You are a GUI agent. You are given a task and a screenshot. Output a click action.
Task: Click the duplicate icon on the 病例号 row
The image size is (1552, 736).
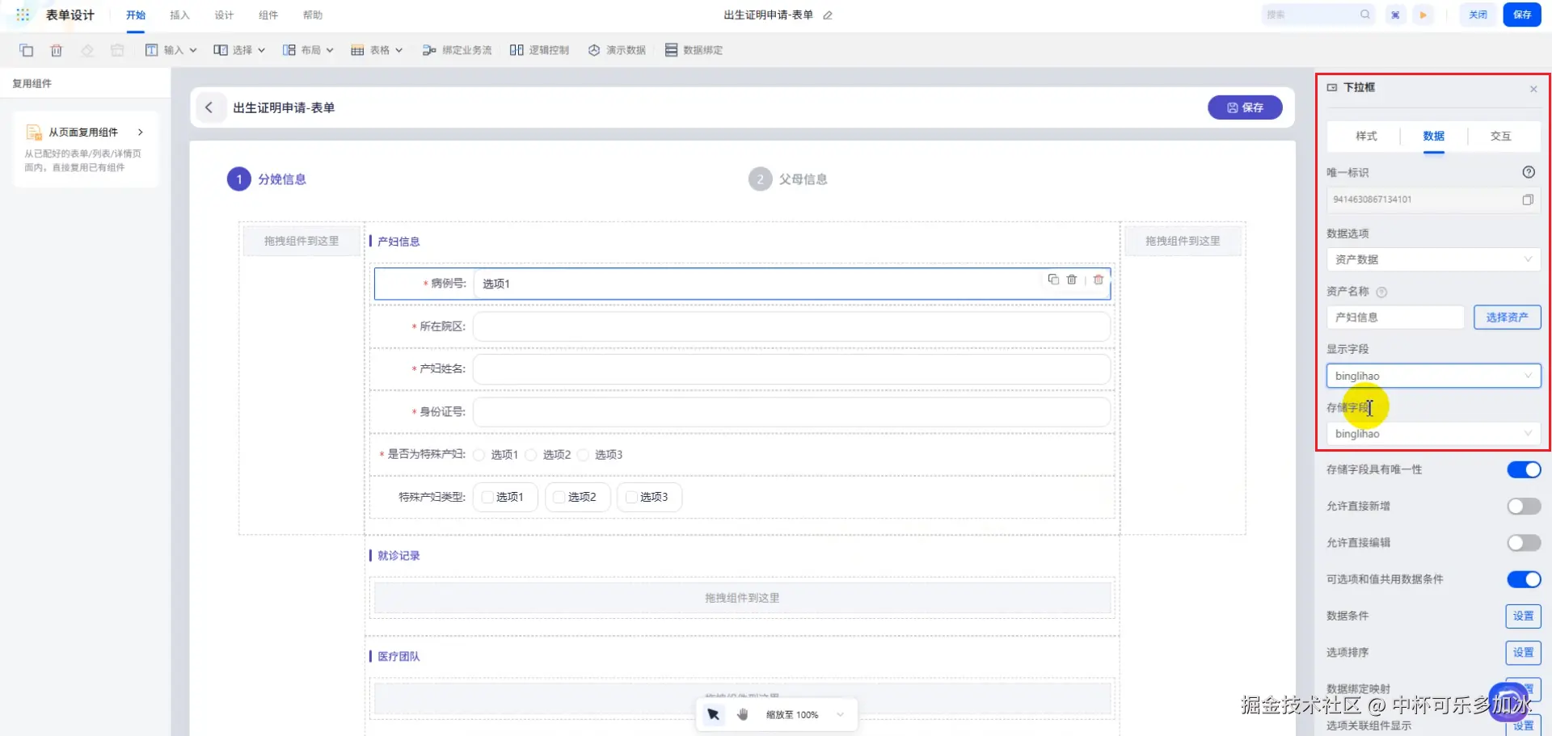click(x=1053, y=280)
